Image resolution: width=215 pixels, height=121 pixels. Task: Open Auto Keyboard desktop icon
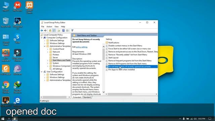[x=6, y=55]
